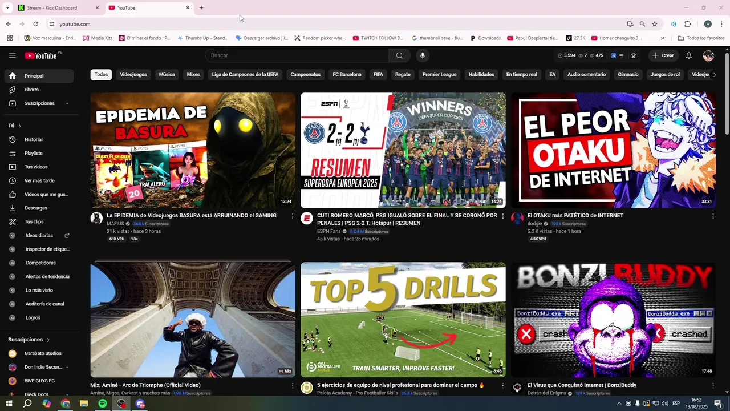
Task: Open the YouTube hamburger guide menu
Action: click(13, 55)
